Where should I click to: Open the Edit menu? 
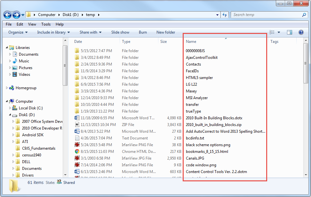tap(20, 24)
